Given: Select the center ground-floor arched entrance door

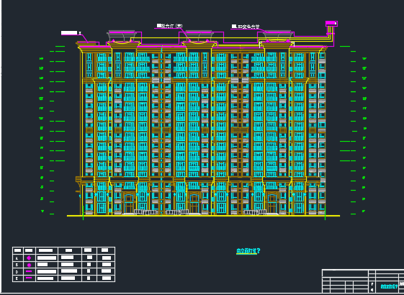Looking at the screenshot, I should point(194,204).
